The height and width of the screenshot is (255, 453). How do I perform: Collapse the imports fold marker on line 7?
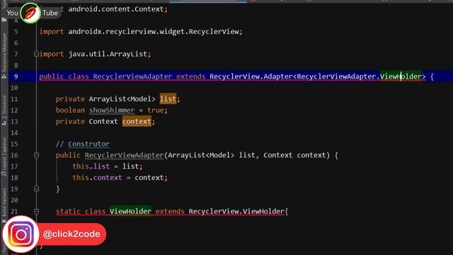(36, 54)
